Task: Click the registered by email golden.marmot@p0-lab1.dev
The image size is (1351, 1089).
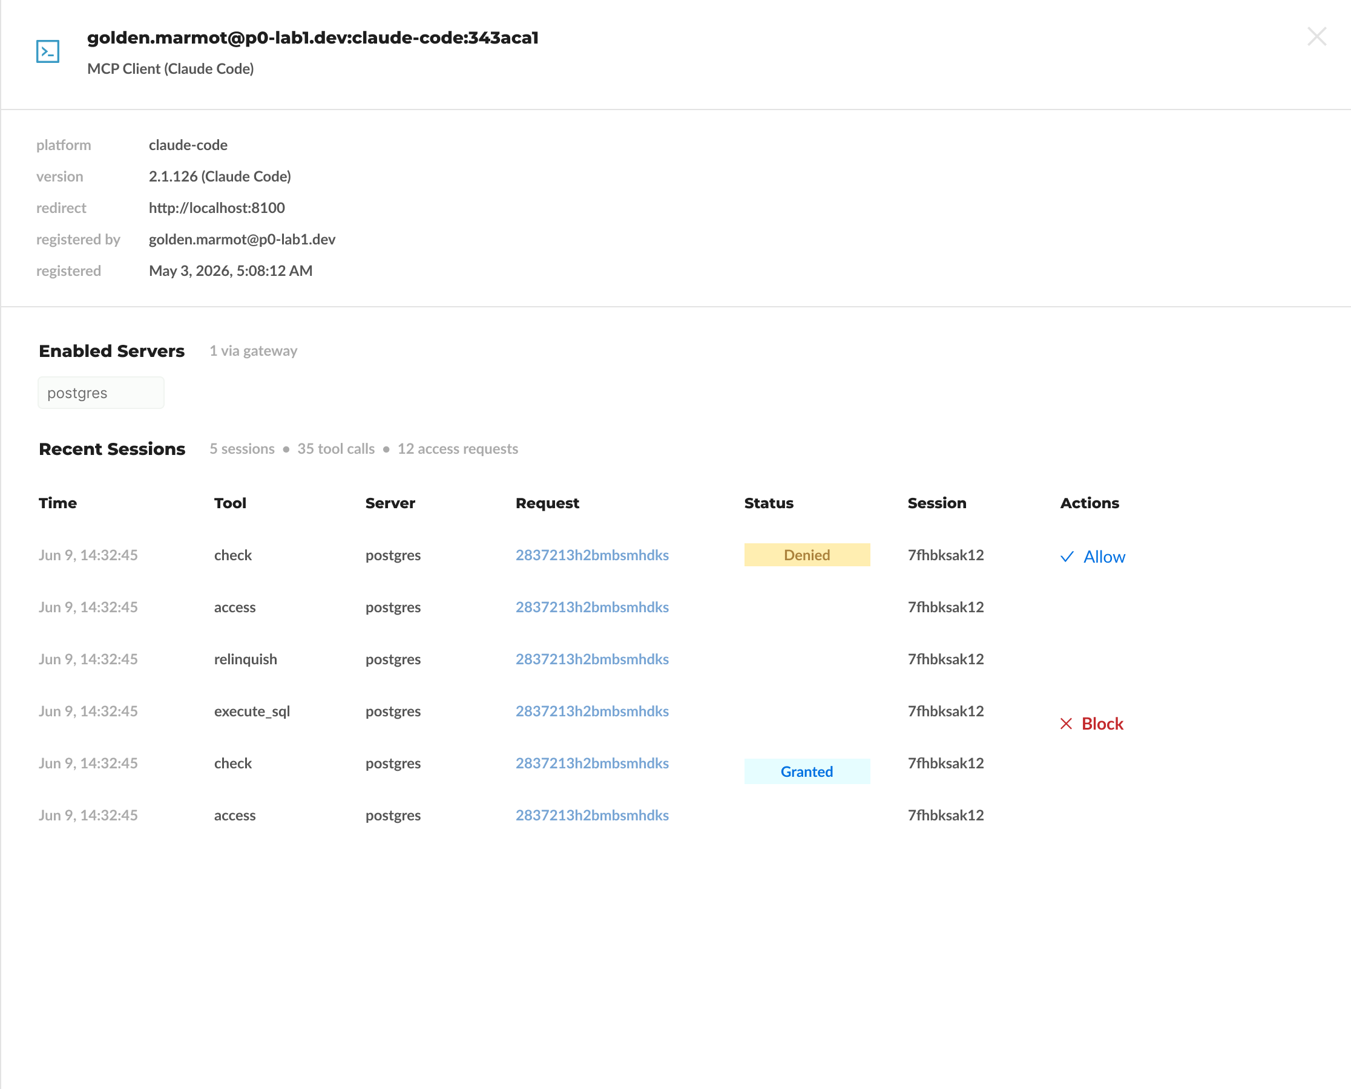Action: 242,239
